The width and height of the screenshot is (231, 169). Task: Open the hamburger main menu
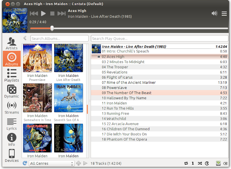coord(224,14)
